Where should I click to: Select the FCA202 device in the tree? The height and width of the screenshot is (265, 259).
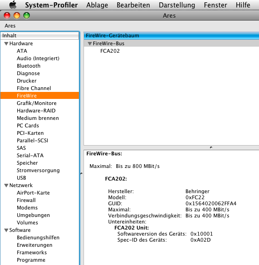tap(110, 51)
